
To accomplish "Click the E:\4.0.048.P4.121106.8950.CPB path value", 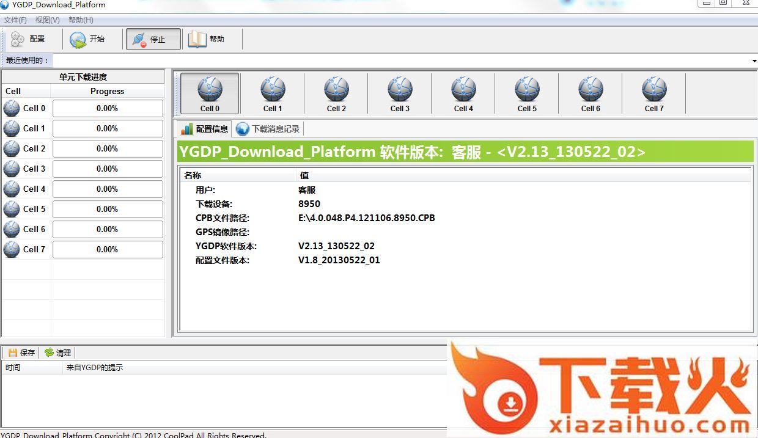I will pyautogui.click(x=367, y=218).
